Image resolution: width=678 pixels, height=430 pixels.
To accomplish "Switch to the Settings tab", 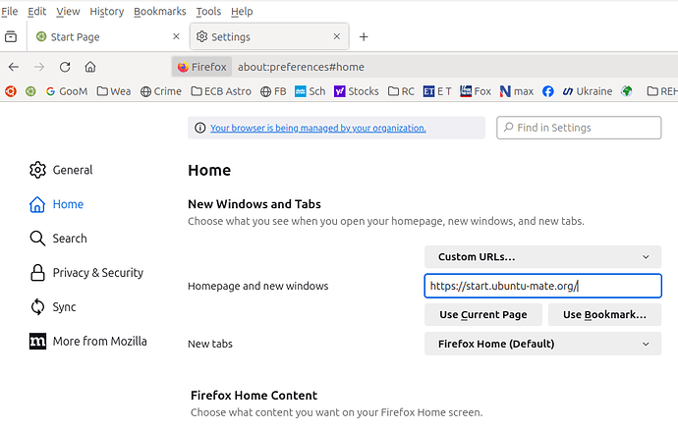I will pos(269,36).
